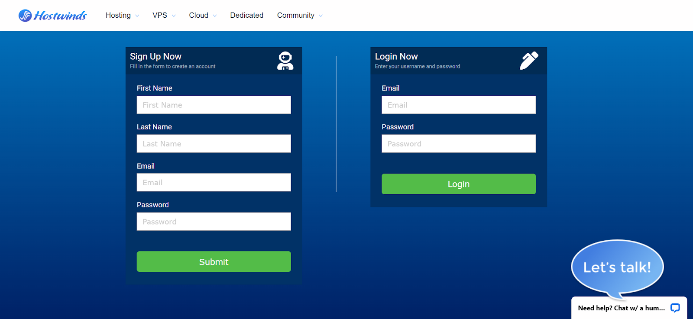Viewport: 693px width, 319px height.
Task: Click the Email label in Sign Up form
Action: tap(146, 166)
